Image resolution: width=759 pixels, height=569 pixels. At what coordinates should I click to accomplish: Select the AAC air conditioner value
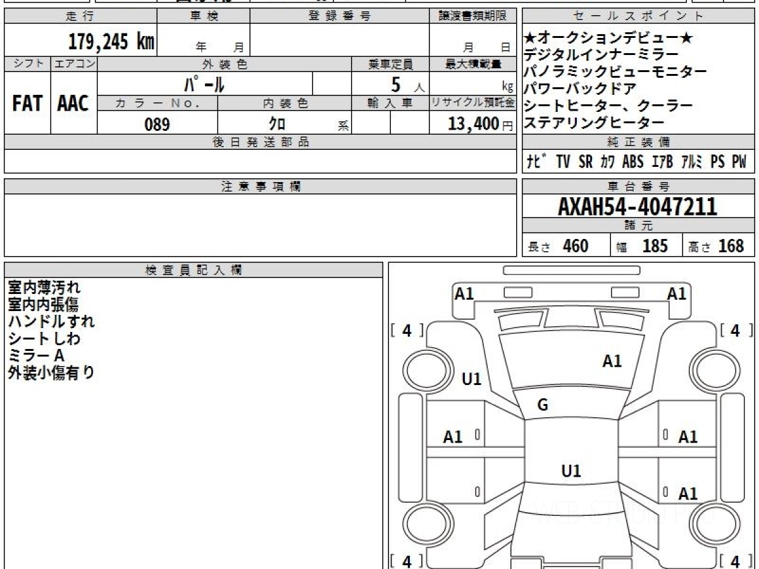click(73, 104)
